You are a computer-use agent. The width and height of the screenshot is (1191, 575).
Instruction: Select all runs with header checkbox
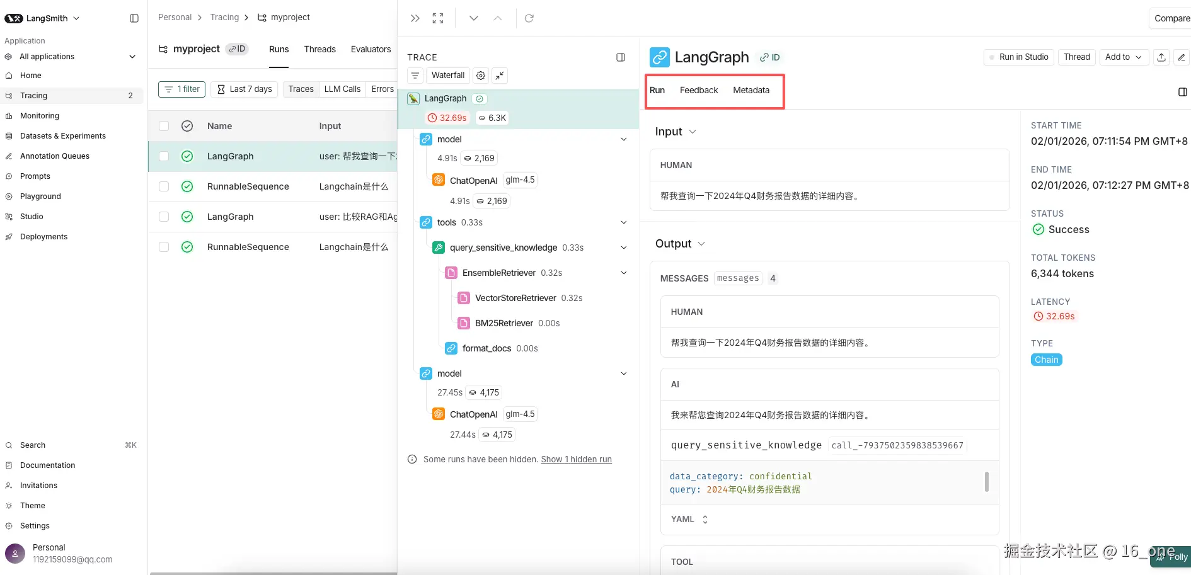[x=164, y=126]
